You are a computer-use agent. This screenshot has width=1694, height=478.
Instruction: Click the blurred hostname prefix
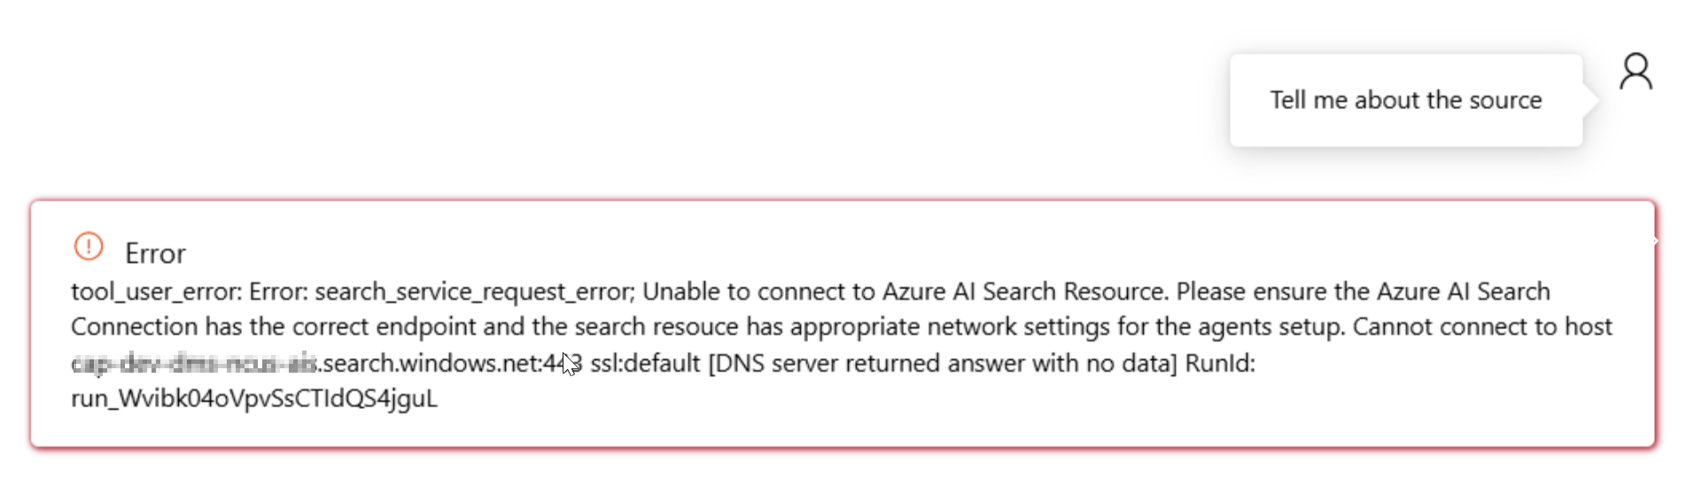tap(193, 363)
